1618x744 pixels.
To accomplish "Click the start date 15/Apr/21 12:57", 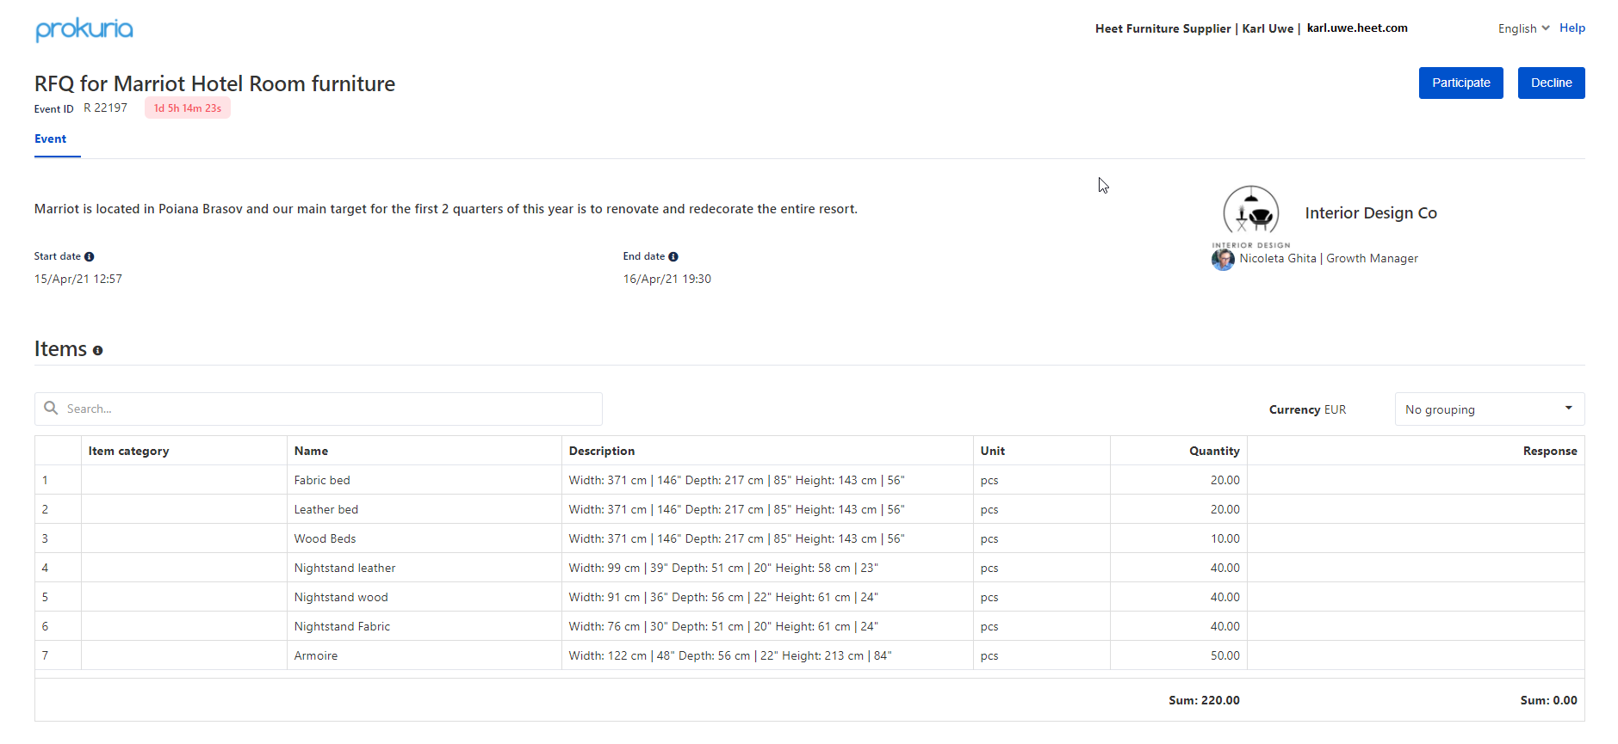I will 78,279.
